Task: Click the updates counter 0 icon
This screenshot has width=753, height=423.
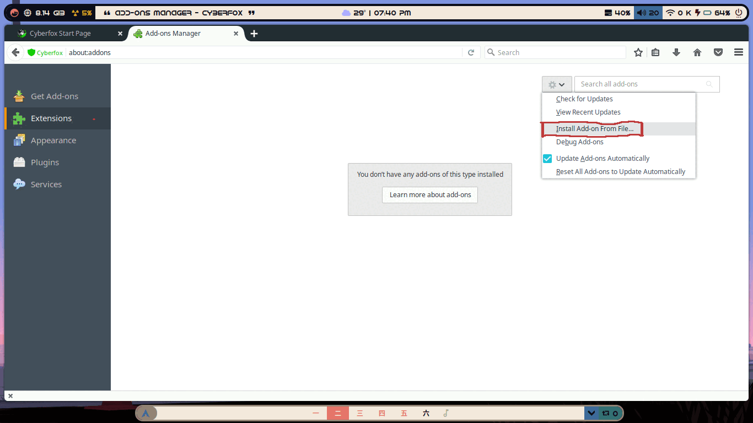Action: point(610,413)
